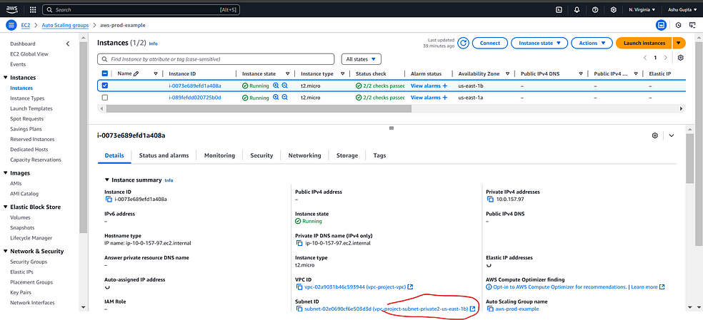Zoom in on i-089fefdd020725b0d instance state
Screen dimensions: 703x320
tap(276, 98)
